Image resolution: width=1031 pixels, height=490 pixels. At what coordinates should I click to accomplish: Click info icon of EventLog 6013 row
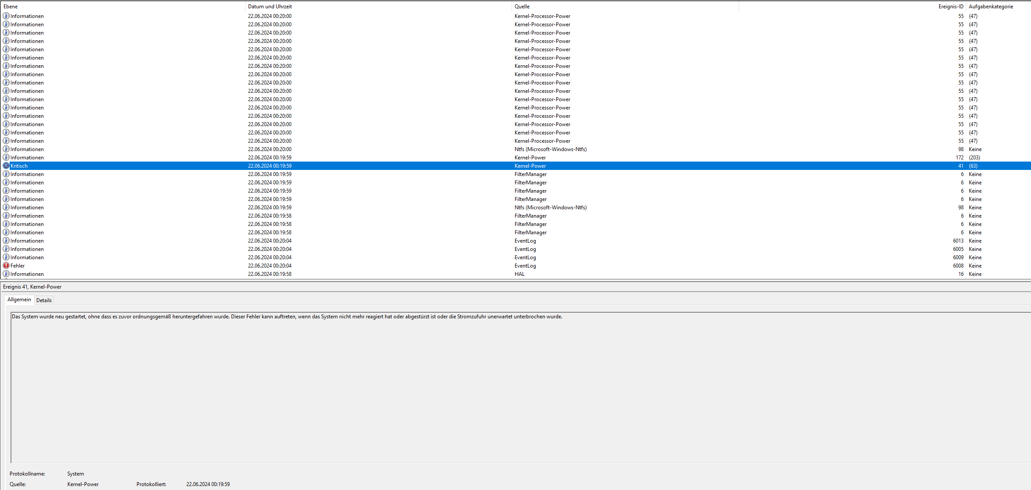pos(6,240)
